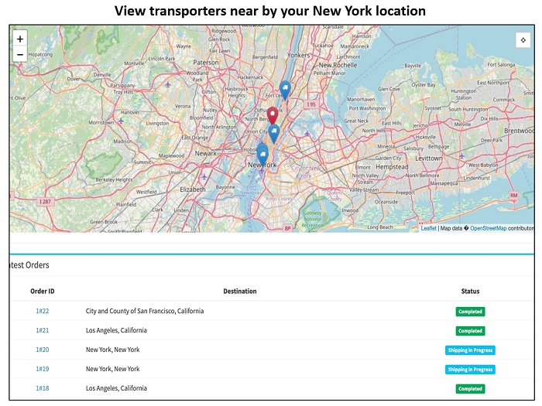The height and width of the screenshot is (406, 542).
Task: Click the Order ID column header
Action: [x=42, y=292]
